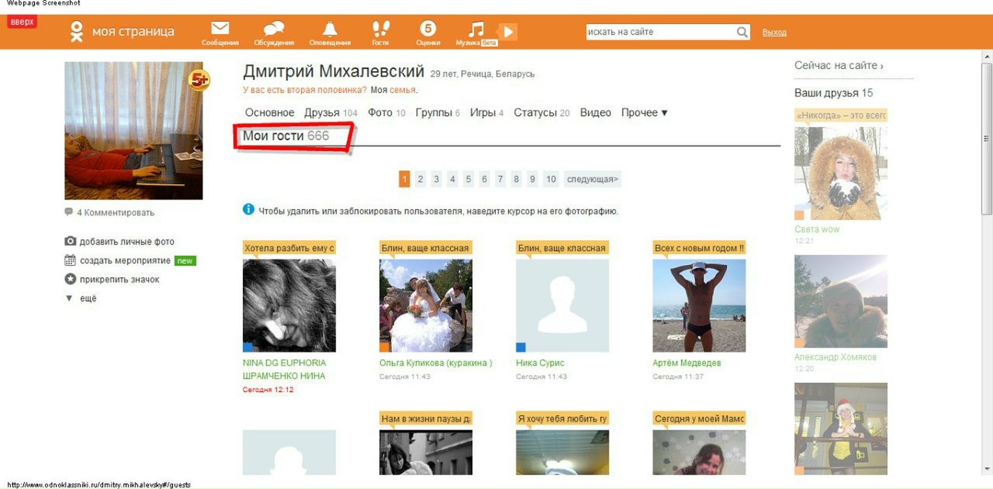Click the Артём Медведев name link
The image size is (993, 489).
click(x=686, y=363)
